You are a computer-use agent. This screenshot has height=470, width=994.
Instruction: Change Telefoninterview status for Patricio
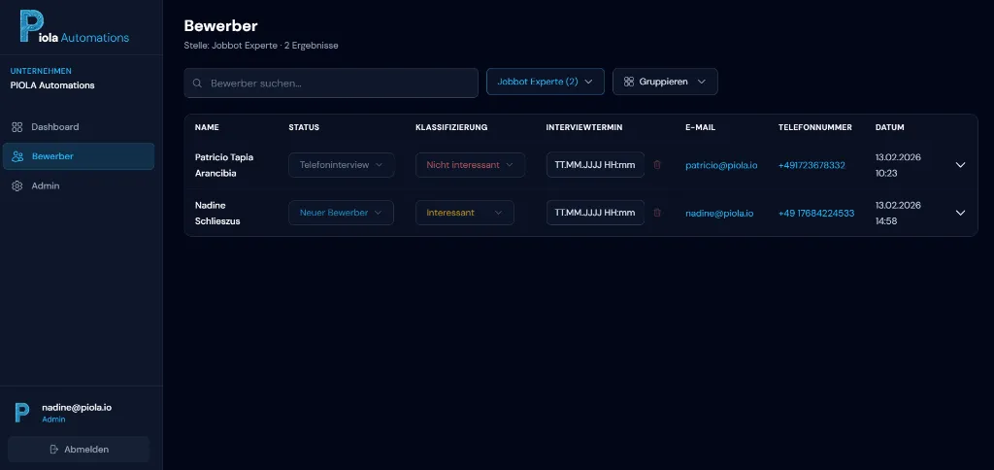[x=341, y=165]
